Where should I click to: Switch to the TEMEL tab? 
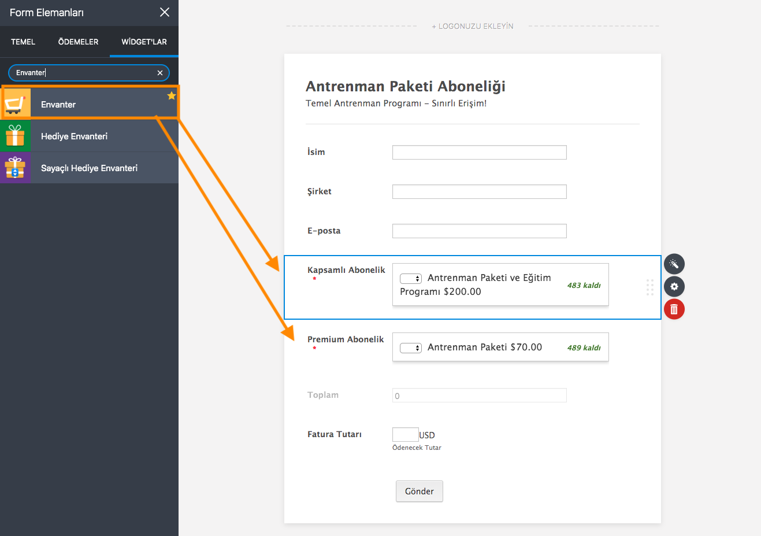coord(23,42)
